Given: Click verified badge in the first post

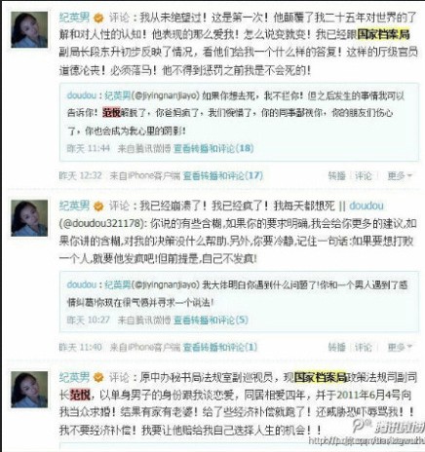Looking at the screenshot, I should click(98, 18).
